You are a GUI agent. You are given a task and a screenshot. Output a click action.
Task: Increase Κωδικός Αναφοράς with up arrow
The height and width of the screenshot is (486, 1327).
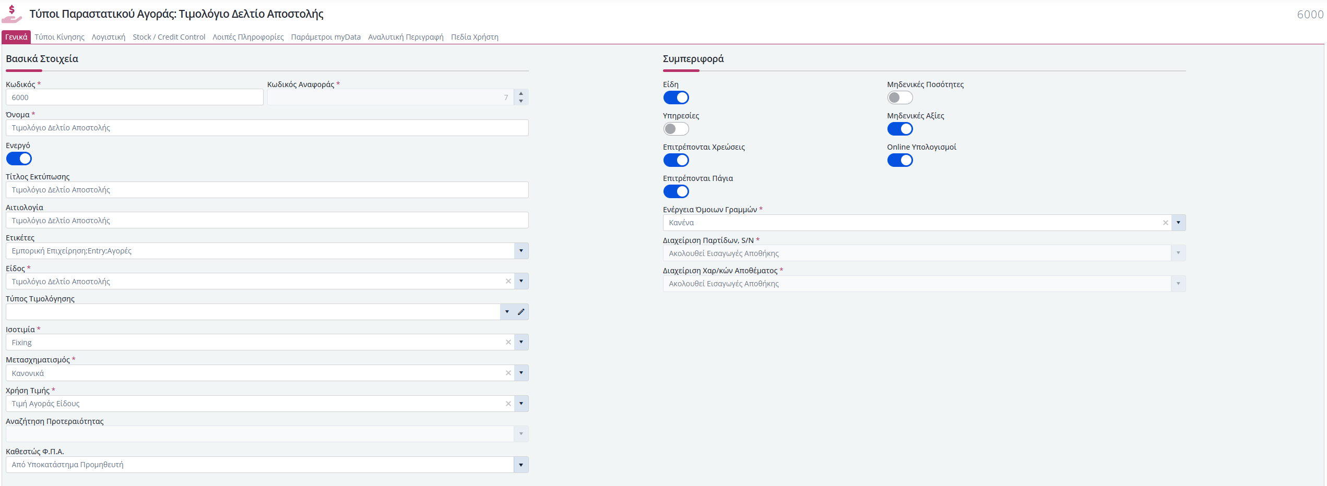[521, 93]
